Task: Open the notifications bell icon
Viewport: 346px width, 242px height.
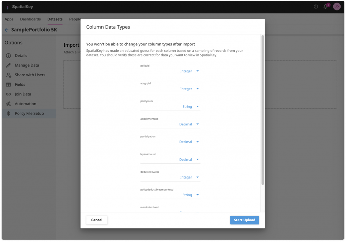Action: (x=325, y=7)
